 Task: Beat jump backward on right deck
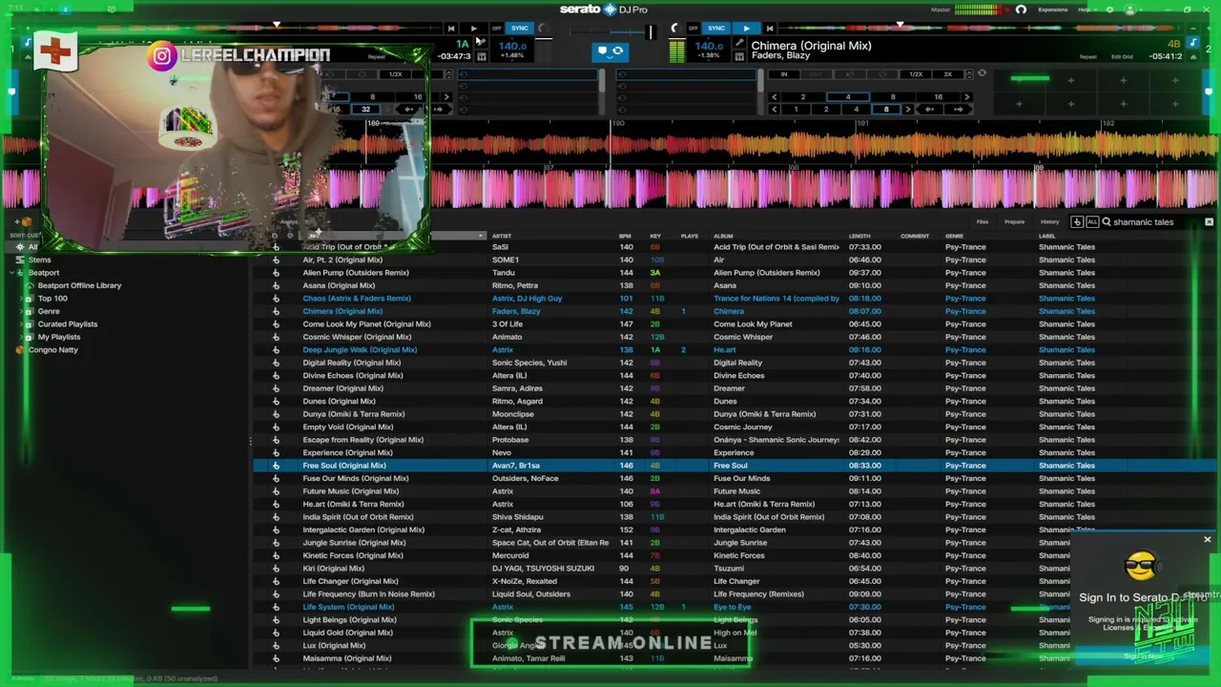(930, 110)
